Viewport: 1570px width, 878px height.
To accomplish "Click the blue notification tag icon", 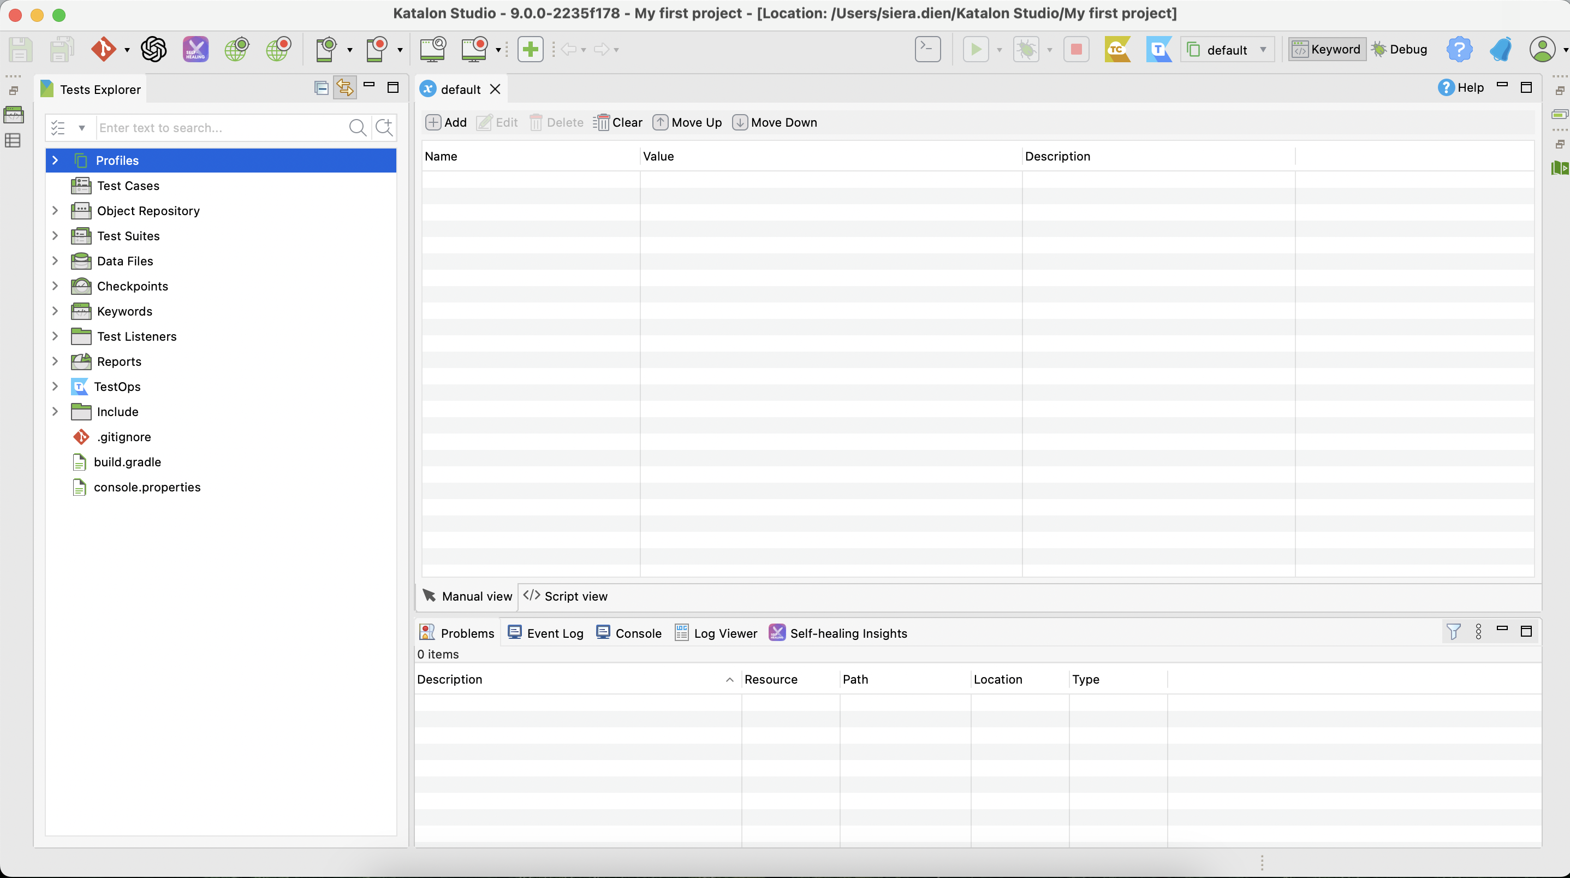I will coord(1501,49).
